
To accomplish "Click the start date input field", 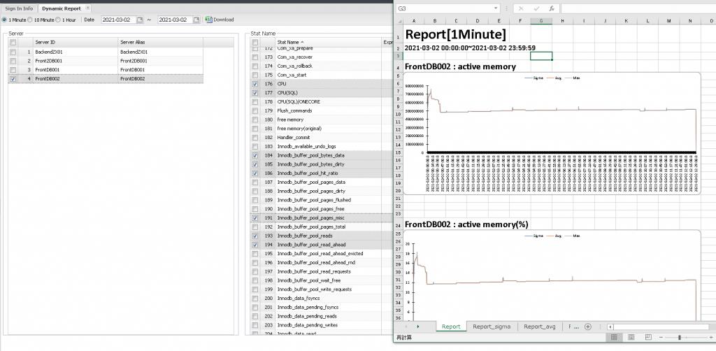I will pos(117,20).
